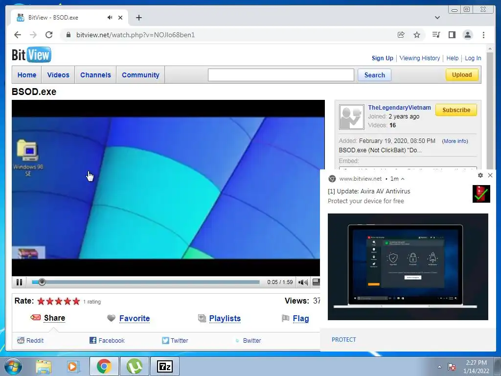Share this page from address bar
Viewport: 501px width, 376px height.
pos(401,35)
